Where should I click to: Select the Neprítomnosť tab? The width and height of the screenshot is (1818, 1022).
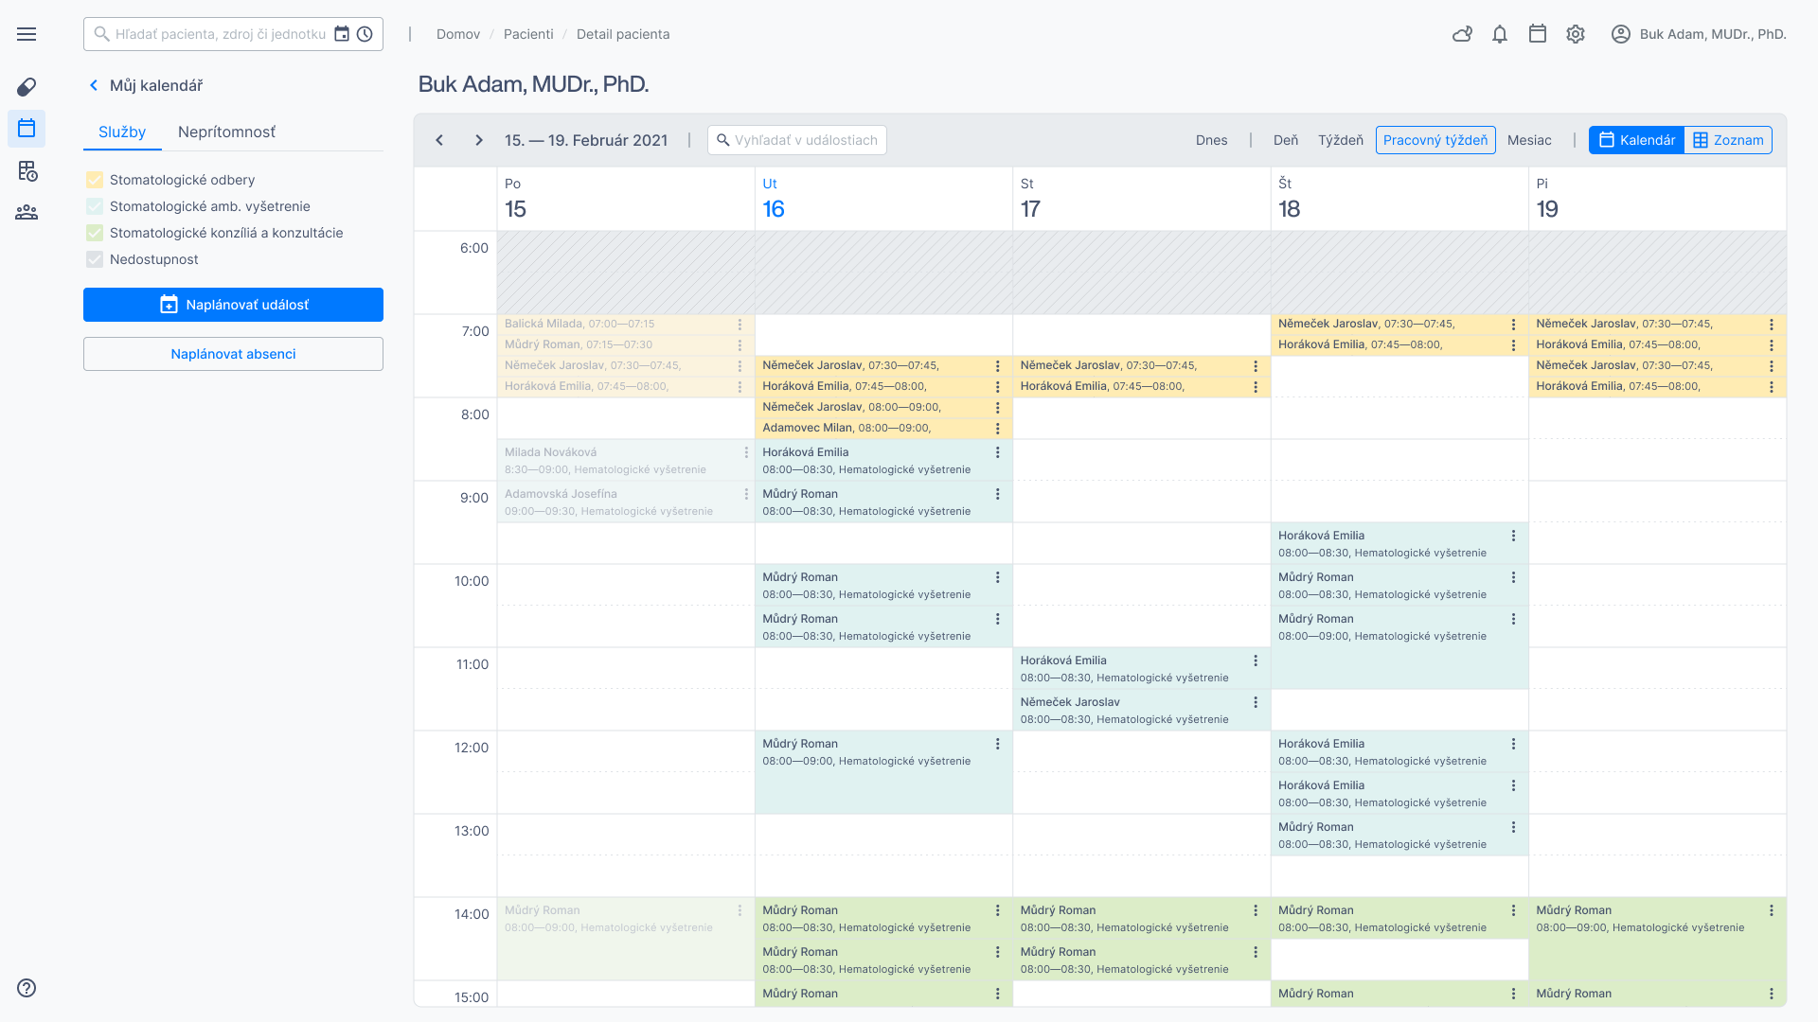[226, 132]
